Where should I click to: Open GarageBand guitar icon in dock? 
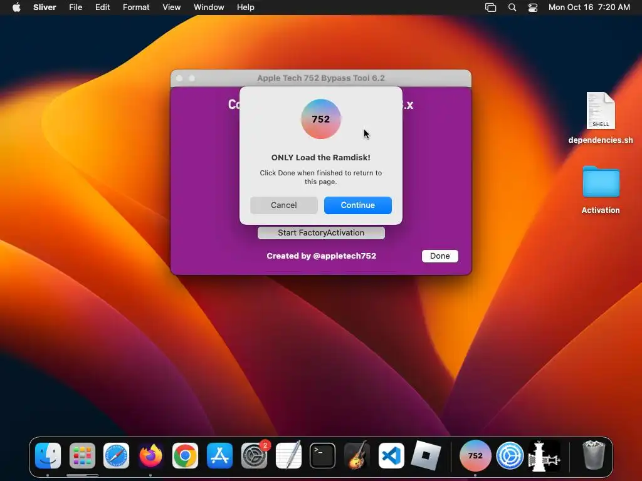coord(357,456)
